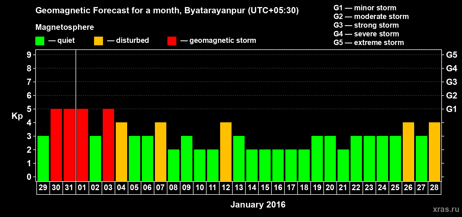Click date label 25 on the x-axis
462x217 pixels.
tap(395, 187)
